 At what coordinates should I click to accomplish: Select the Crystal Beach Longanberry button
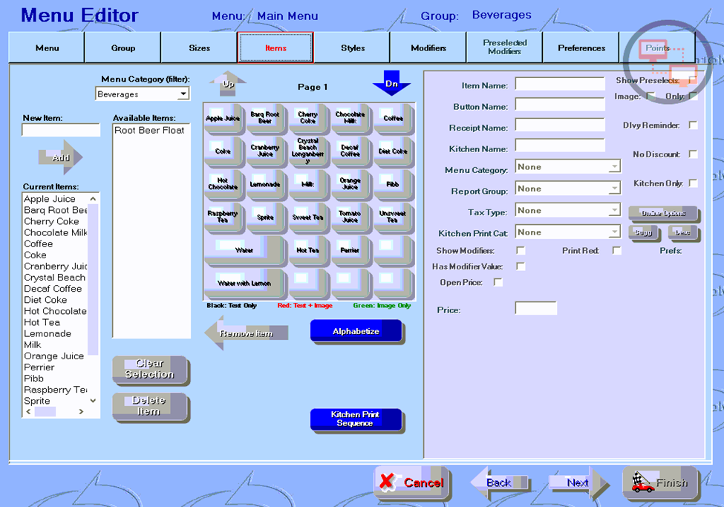tap(307, 151)
